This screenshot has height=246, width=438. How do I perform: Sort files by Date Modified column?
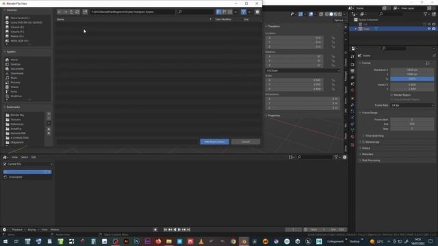[x=223, y=19]
